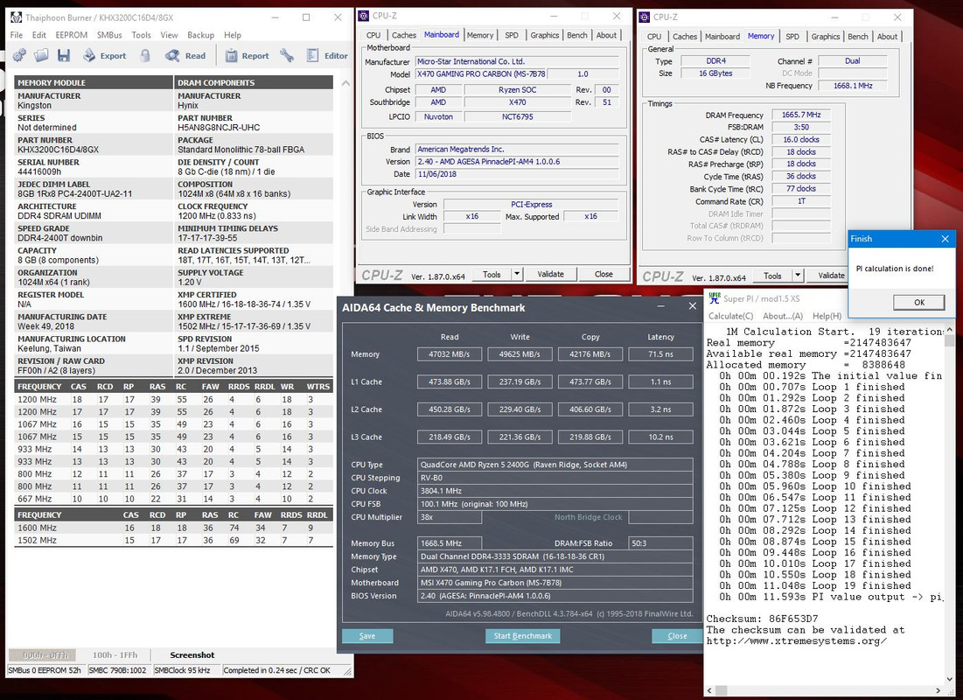Switch to Graphics tab in Mainboard CPU-Z window
Viewport: 963px width, 700px height.
pos(545,36)
